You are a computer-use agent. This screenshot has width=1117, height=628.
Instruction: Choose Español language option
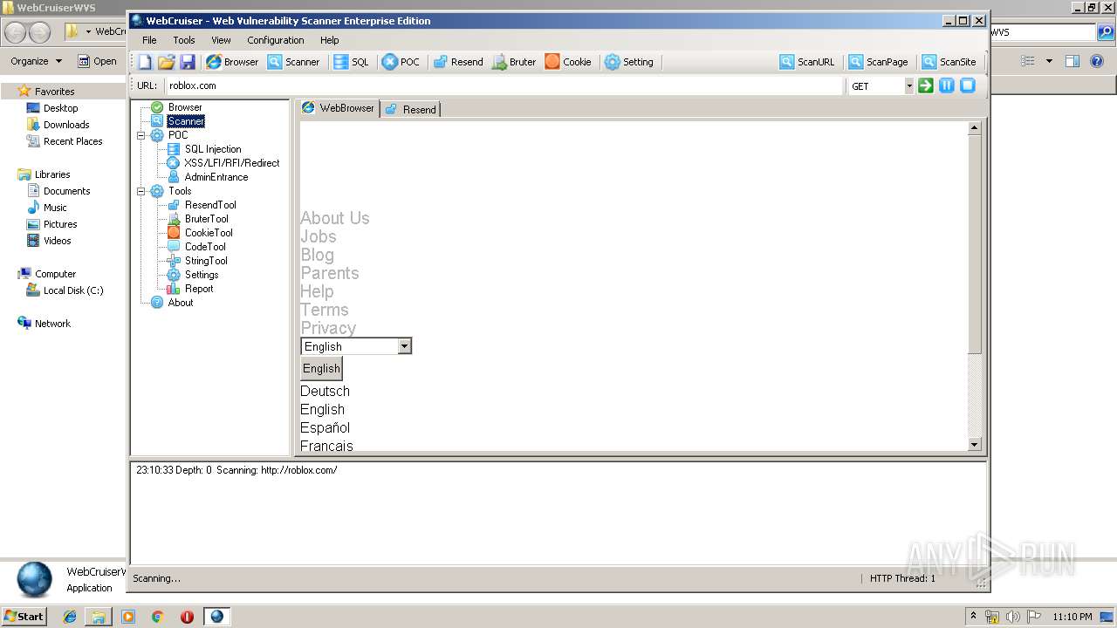pyautogui.click(x=325, y=428)
